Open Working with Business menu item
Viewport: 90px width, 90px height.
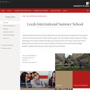pyautogui.click(x=41, y=11)
